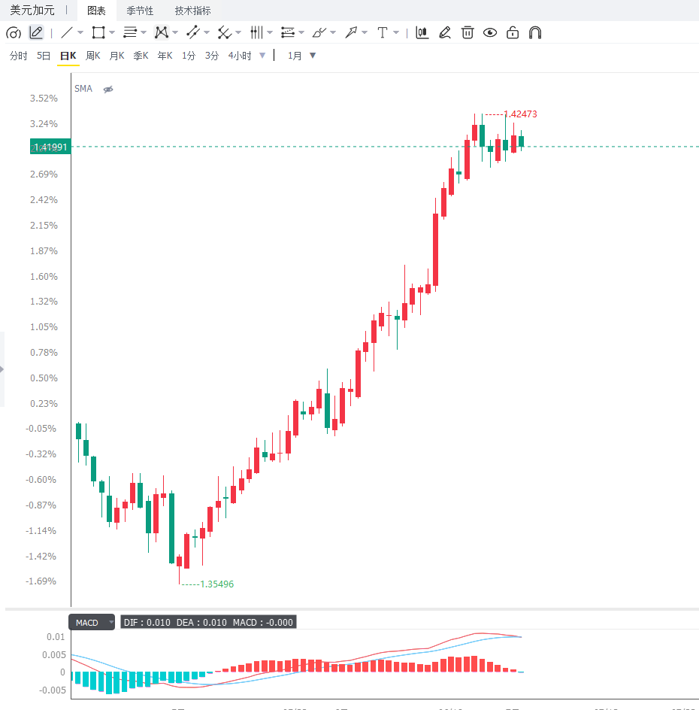
Task: Hide the SMA indicator eye toggle
Action: [x=108, y=90]
